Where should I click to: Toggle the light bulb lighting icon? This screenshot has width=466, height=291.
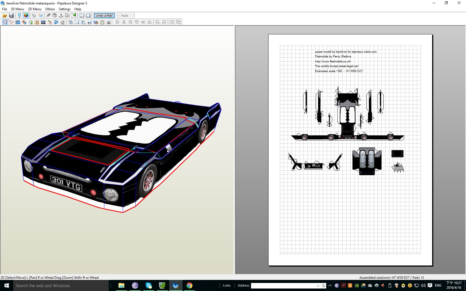(x=19, y=16)
